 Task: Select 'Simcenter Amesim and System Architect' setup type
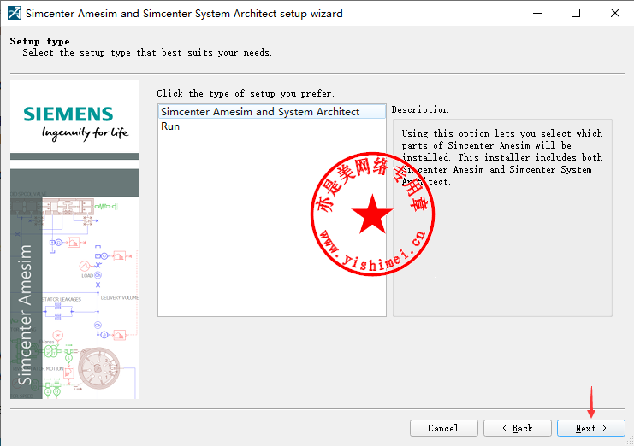[272, 111]
